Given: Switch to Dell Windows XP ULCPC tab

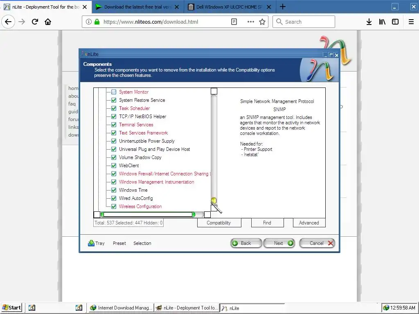Looking at the screenshot, I should [x=229, y=7].
